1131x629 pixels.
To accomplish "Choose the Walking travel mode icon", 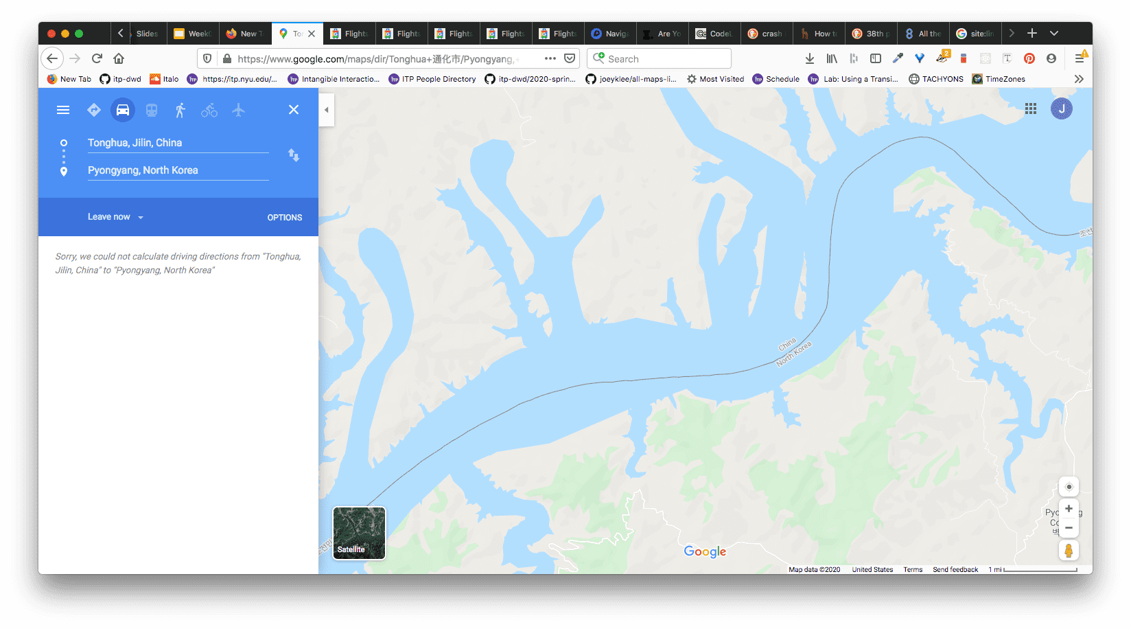I will [180, 110].
